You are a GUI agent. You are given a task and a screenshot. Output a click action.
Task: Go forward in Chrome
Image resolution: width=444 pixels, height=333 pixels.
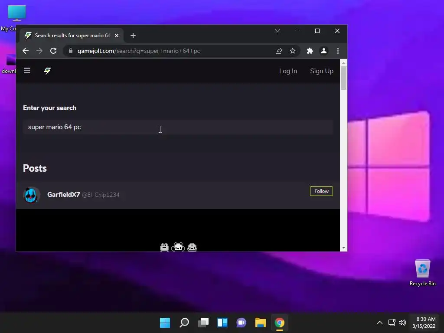[39, 51]
